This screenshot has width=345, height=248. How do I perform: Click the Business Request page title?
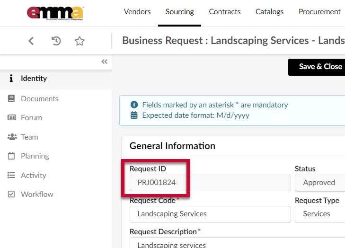(233, 41)
